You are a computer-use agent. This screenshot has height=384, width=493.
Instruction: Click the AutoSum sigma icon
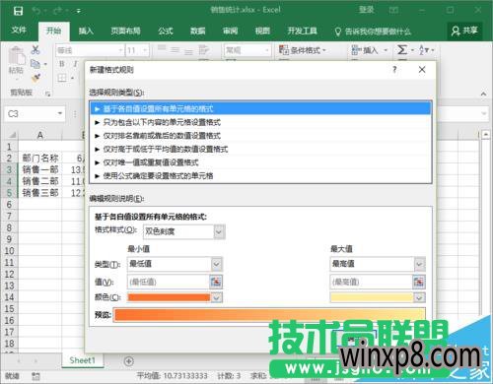click(402, 50)
